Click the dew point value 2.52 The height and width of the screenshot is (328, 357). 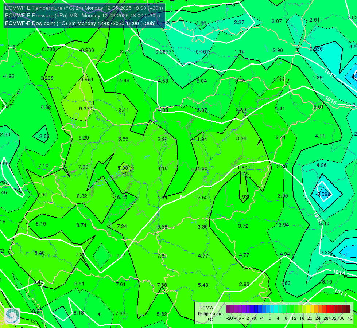tap(202, 197)
